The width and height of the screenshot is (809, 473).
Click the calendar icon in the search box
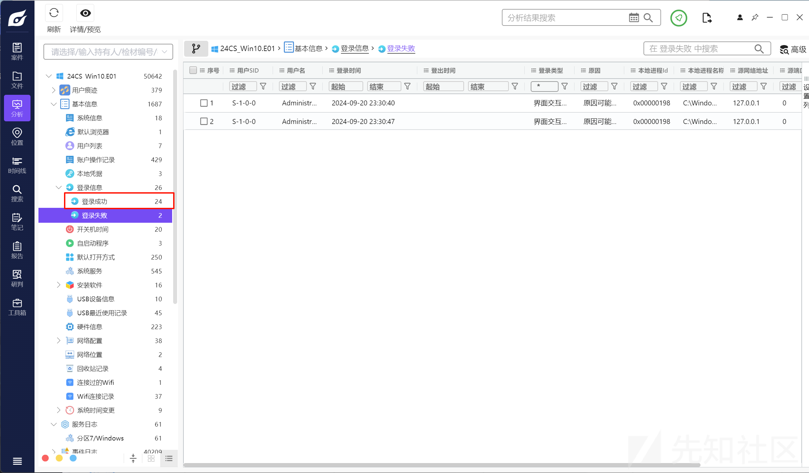coord(634,18)
